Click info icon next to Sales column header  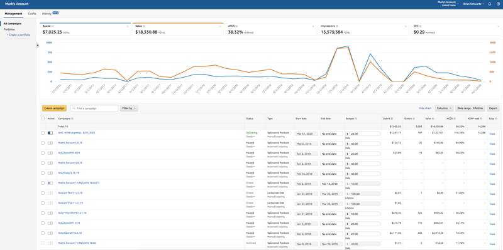[x=432, y=118]
